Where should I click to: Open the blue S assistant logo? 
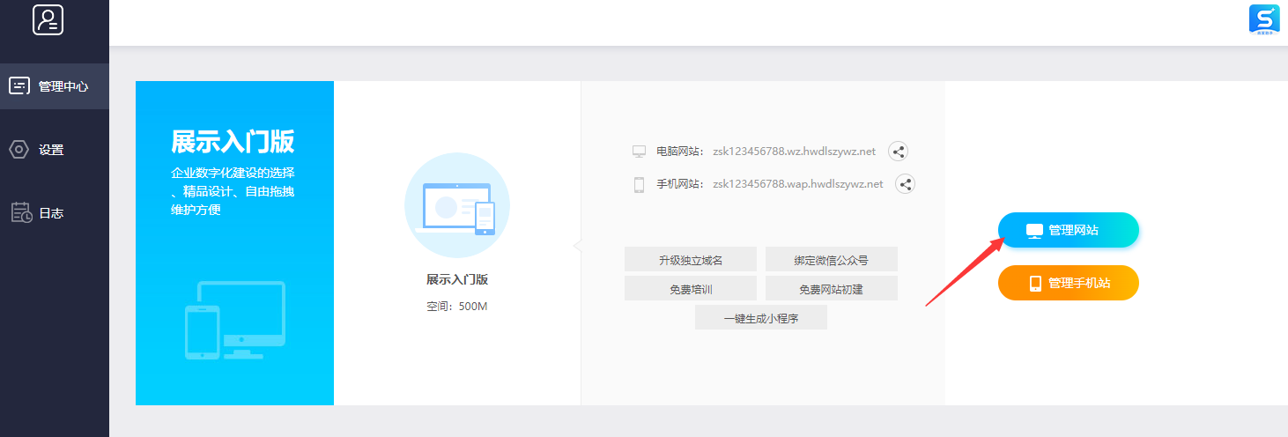pyautogui.click(x=1264, y=19)
